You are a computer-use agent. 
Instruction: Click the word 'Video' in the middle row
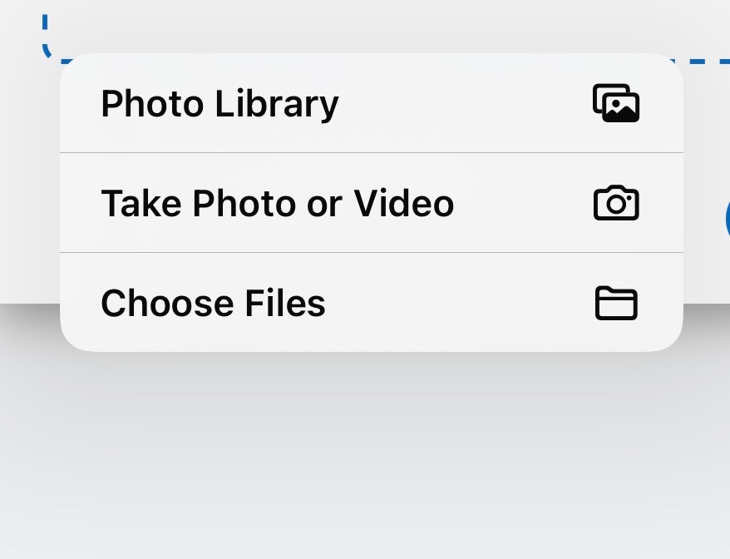point(403,204)
